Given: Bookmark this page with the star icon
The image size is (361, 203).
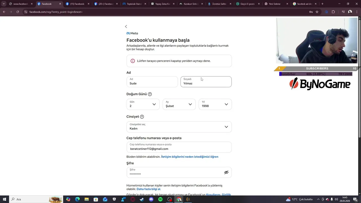Looking at the screenshot, I should click(x=317, y=12).
